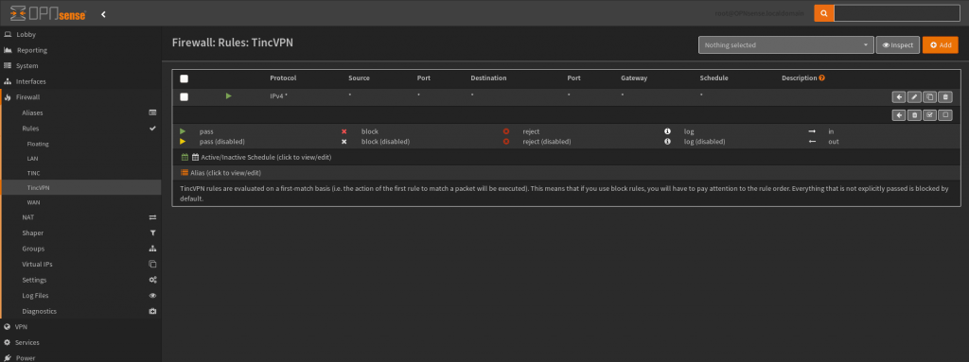Click the Settings gears icon in sidebar

click(152, 280)
